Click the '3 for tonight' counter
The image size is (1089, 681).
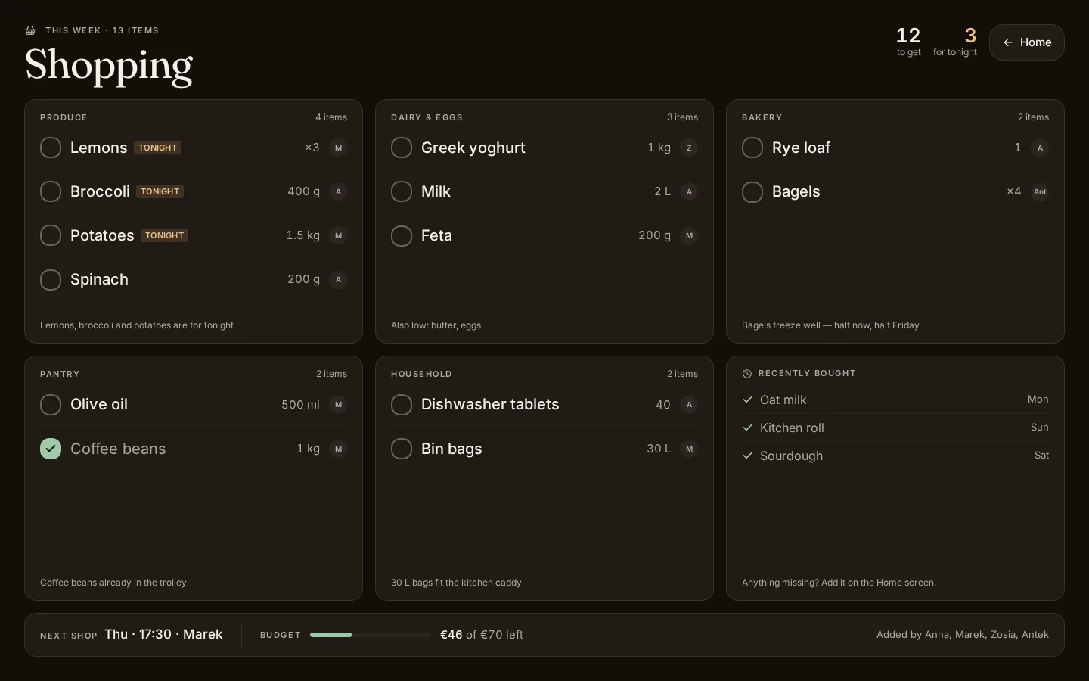955,42
